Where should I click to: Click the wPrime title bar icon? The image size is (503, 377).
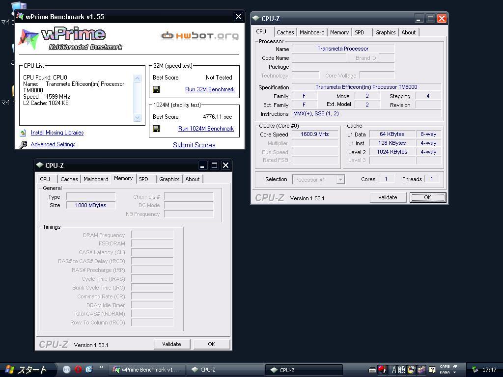(x=20, y=16)
